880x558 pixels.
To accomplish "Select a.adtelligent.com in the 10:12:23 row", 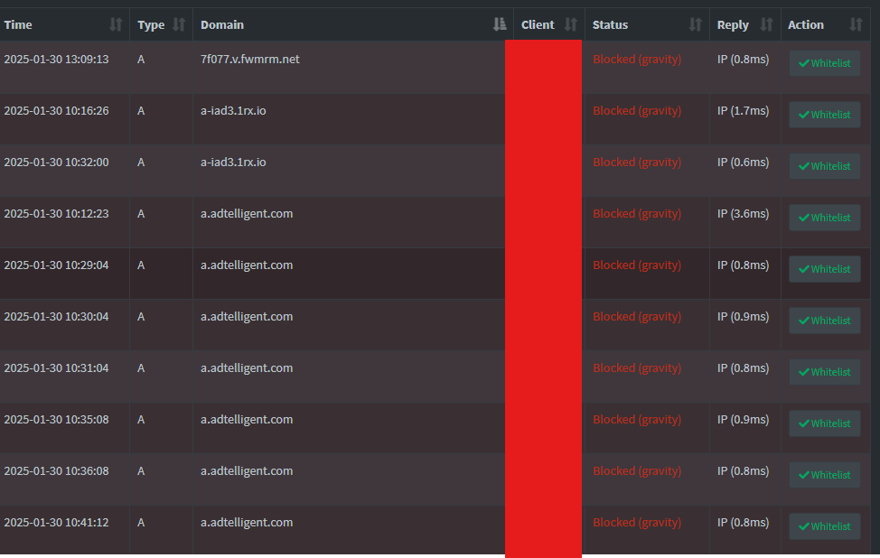I will coord(247,214).
